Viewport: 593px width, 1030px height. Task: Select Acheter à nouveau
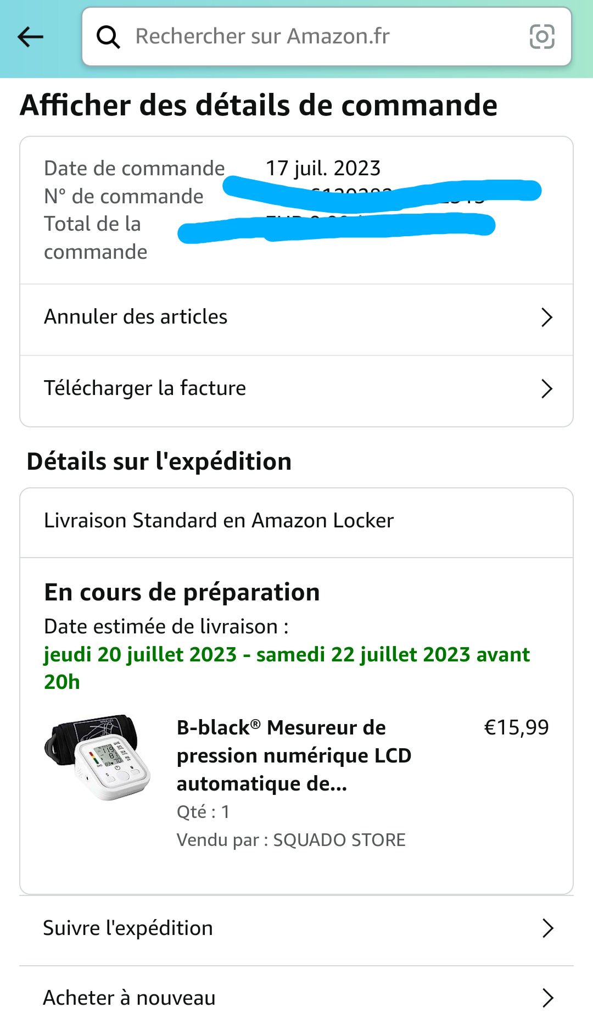tap(296, 998)
